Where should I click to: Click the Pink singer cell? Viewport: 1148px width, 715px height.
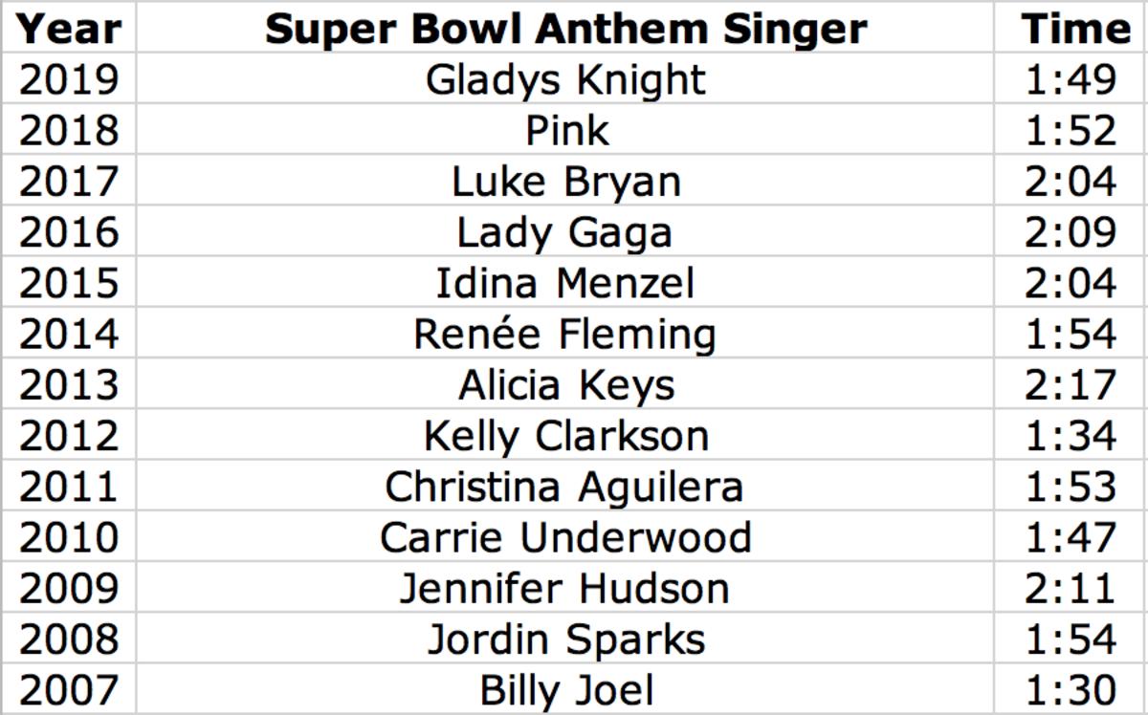coord(565,131)
